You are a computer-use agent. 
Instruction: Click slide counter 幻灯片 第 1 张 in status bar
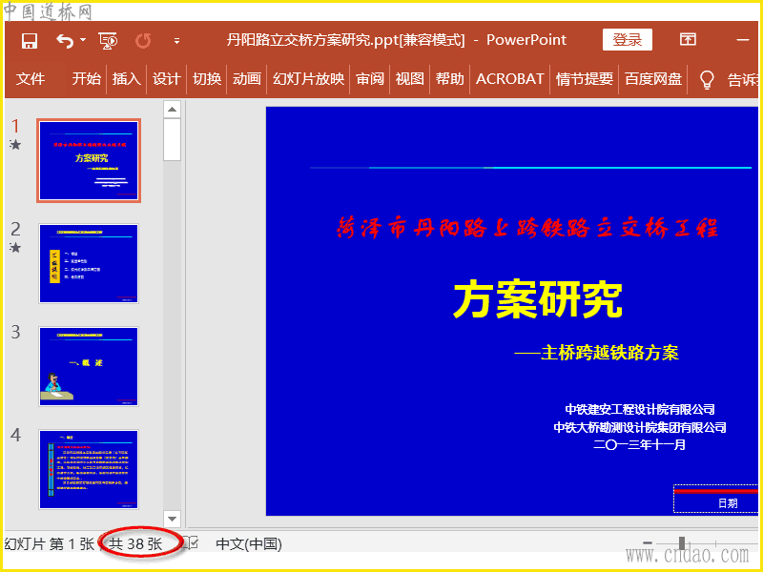(49, 543)
